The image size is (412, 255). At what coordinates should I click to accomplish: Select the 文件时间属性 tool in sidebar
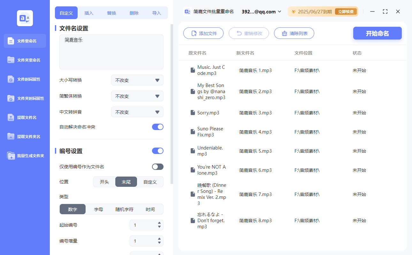(25, 79)
